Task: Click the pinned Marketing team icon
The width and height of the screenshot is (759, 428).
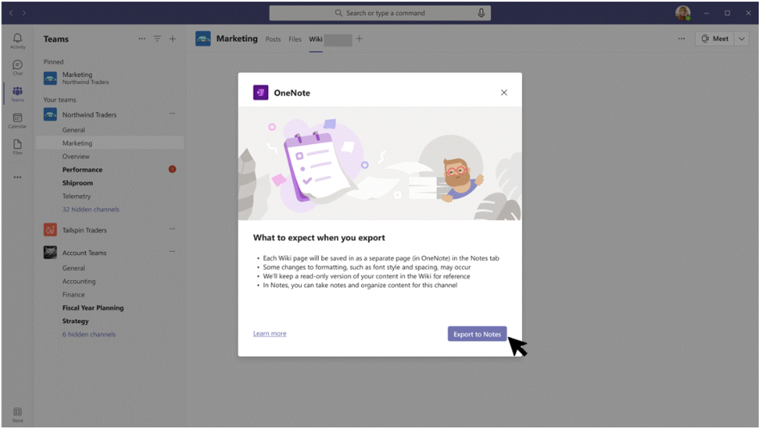Action: (x=50, y=78)
